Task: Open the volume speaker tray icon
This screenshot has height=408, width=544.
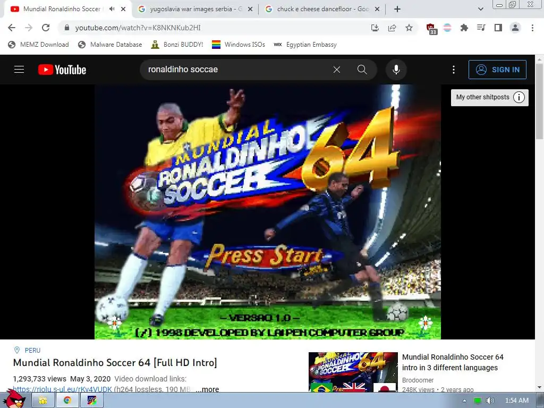Action: pyautogui.click(x=490, y=401)
